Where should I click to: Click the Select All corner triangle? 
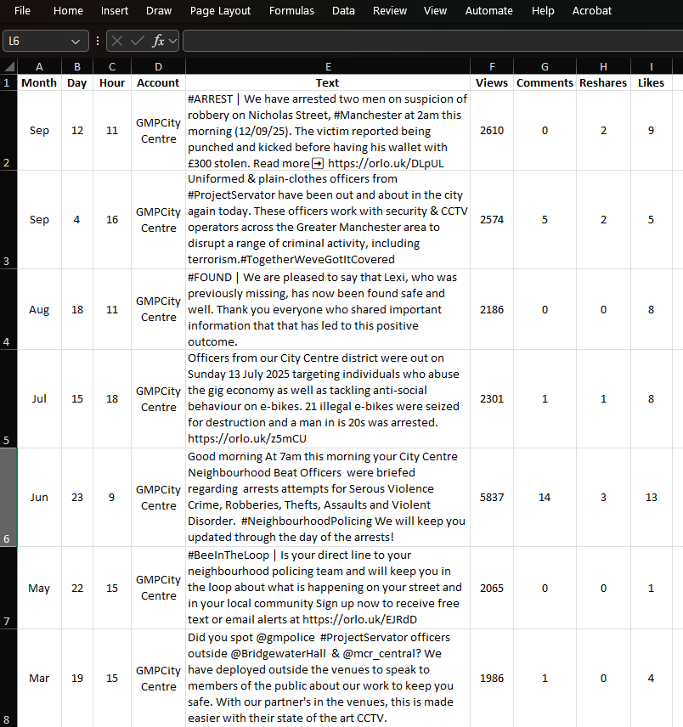9,67
